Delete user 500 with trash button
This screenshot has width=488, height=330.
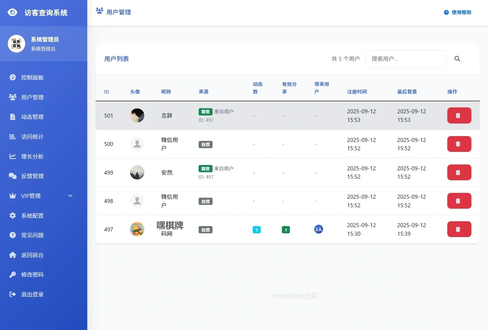tap(459, 144)
